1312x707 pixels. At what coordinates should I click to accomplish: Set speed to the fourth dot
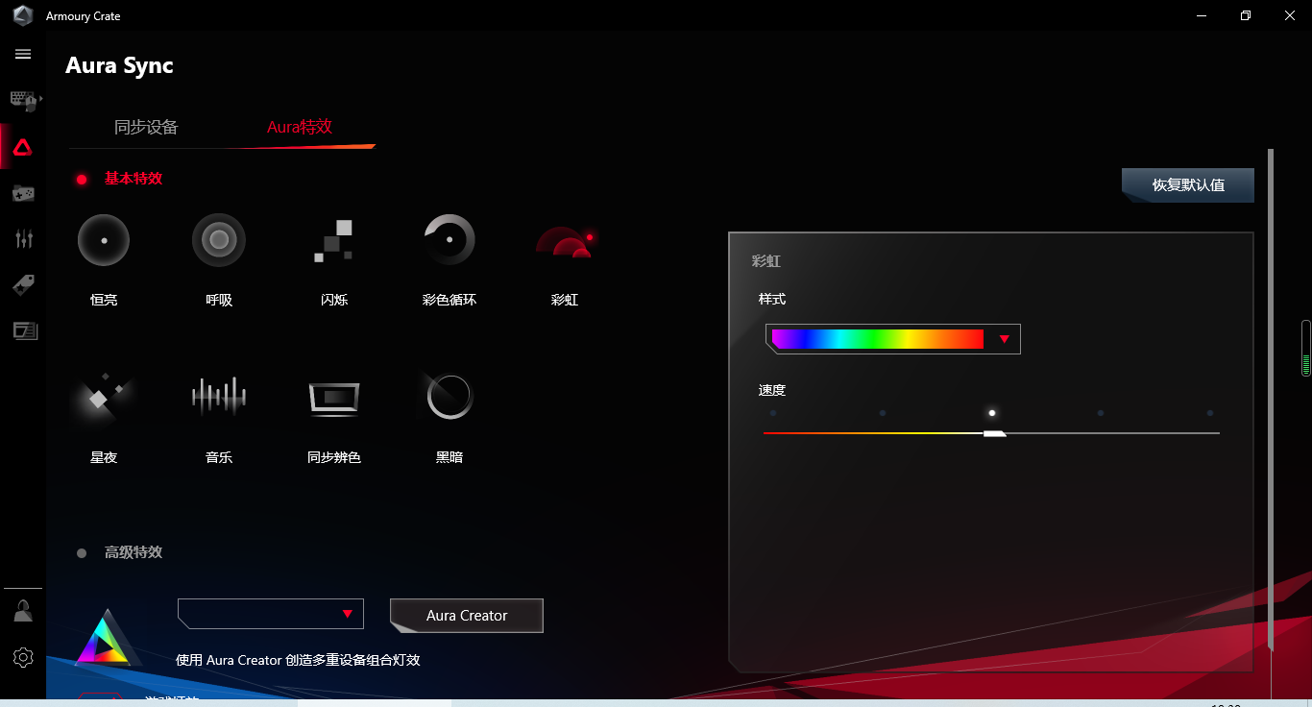(x=1101, y=413)
